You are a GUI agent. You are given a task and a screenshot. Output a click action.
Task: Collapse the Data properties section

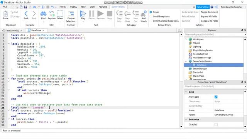tap(186, 92)
